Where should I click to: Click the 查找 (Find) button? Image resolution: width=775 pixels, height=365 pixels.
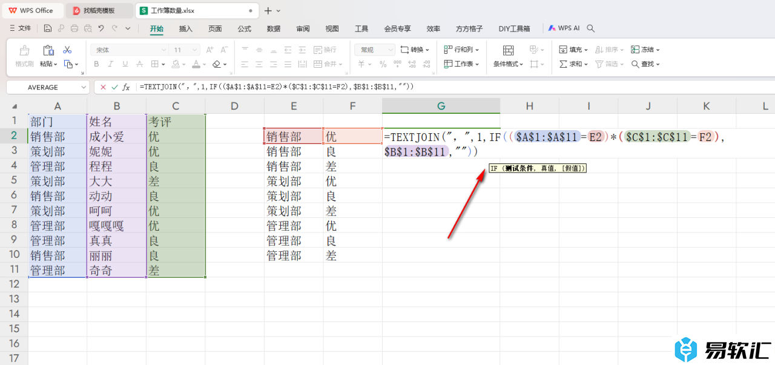point(645,64)
